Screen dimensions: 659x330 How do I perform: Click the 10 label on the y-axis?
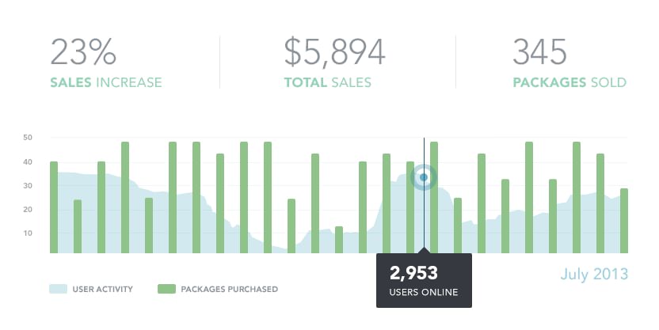coord(27,233)
